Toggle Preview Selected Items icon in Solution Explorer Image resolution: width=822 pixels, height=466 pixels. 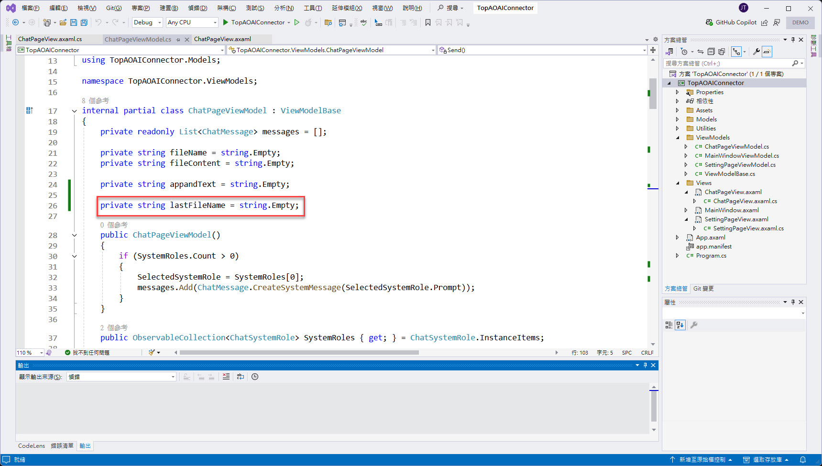pyautogui.click(x=767, y=52)
